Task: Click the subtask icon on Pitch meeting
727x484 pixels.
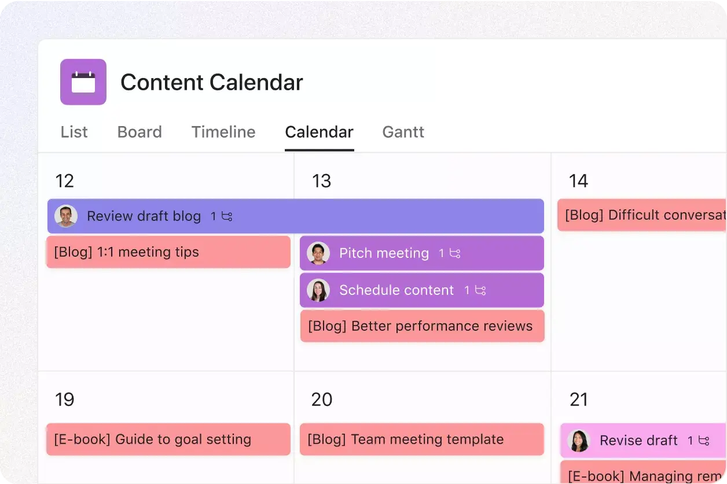Action: point(455,253)
